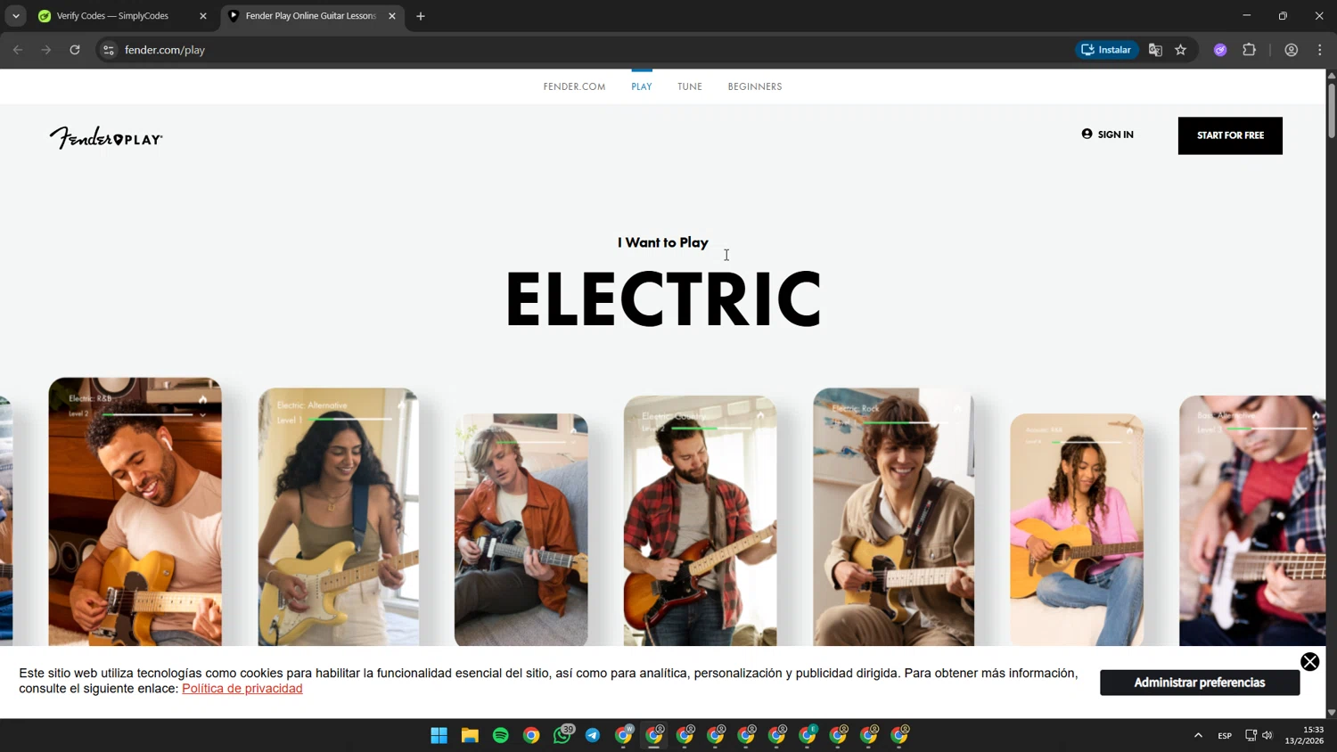Open Spotify from taskbar

point(501,735)
